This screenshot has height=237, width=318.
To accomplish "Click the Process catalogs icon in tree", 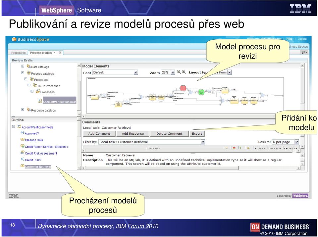I will (28, 73).
